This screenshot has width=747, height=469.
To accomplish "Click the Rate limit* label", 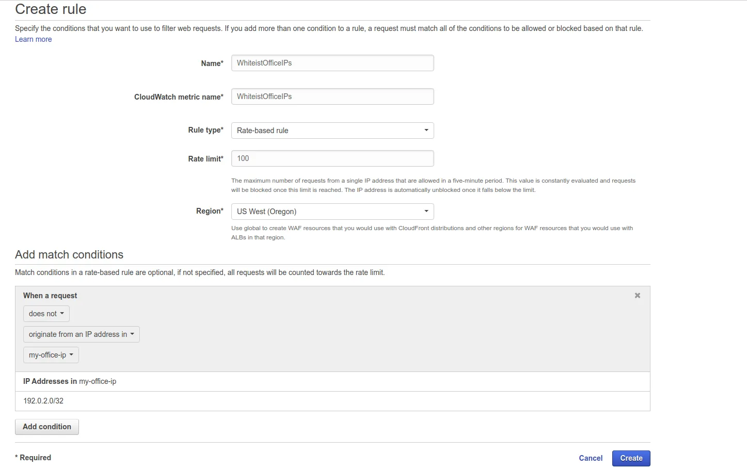I will (x=205, y=159).
